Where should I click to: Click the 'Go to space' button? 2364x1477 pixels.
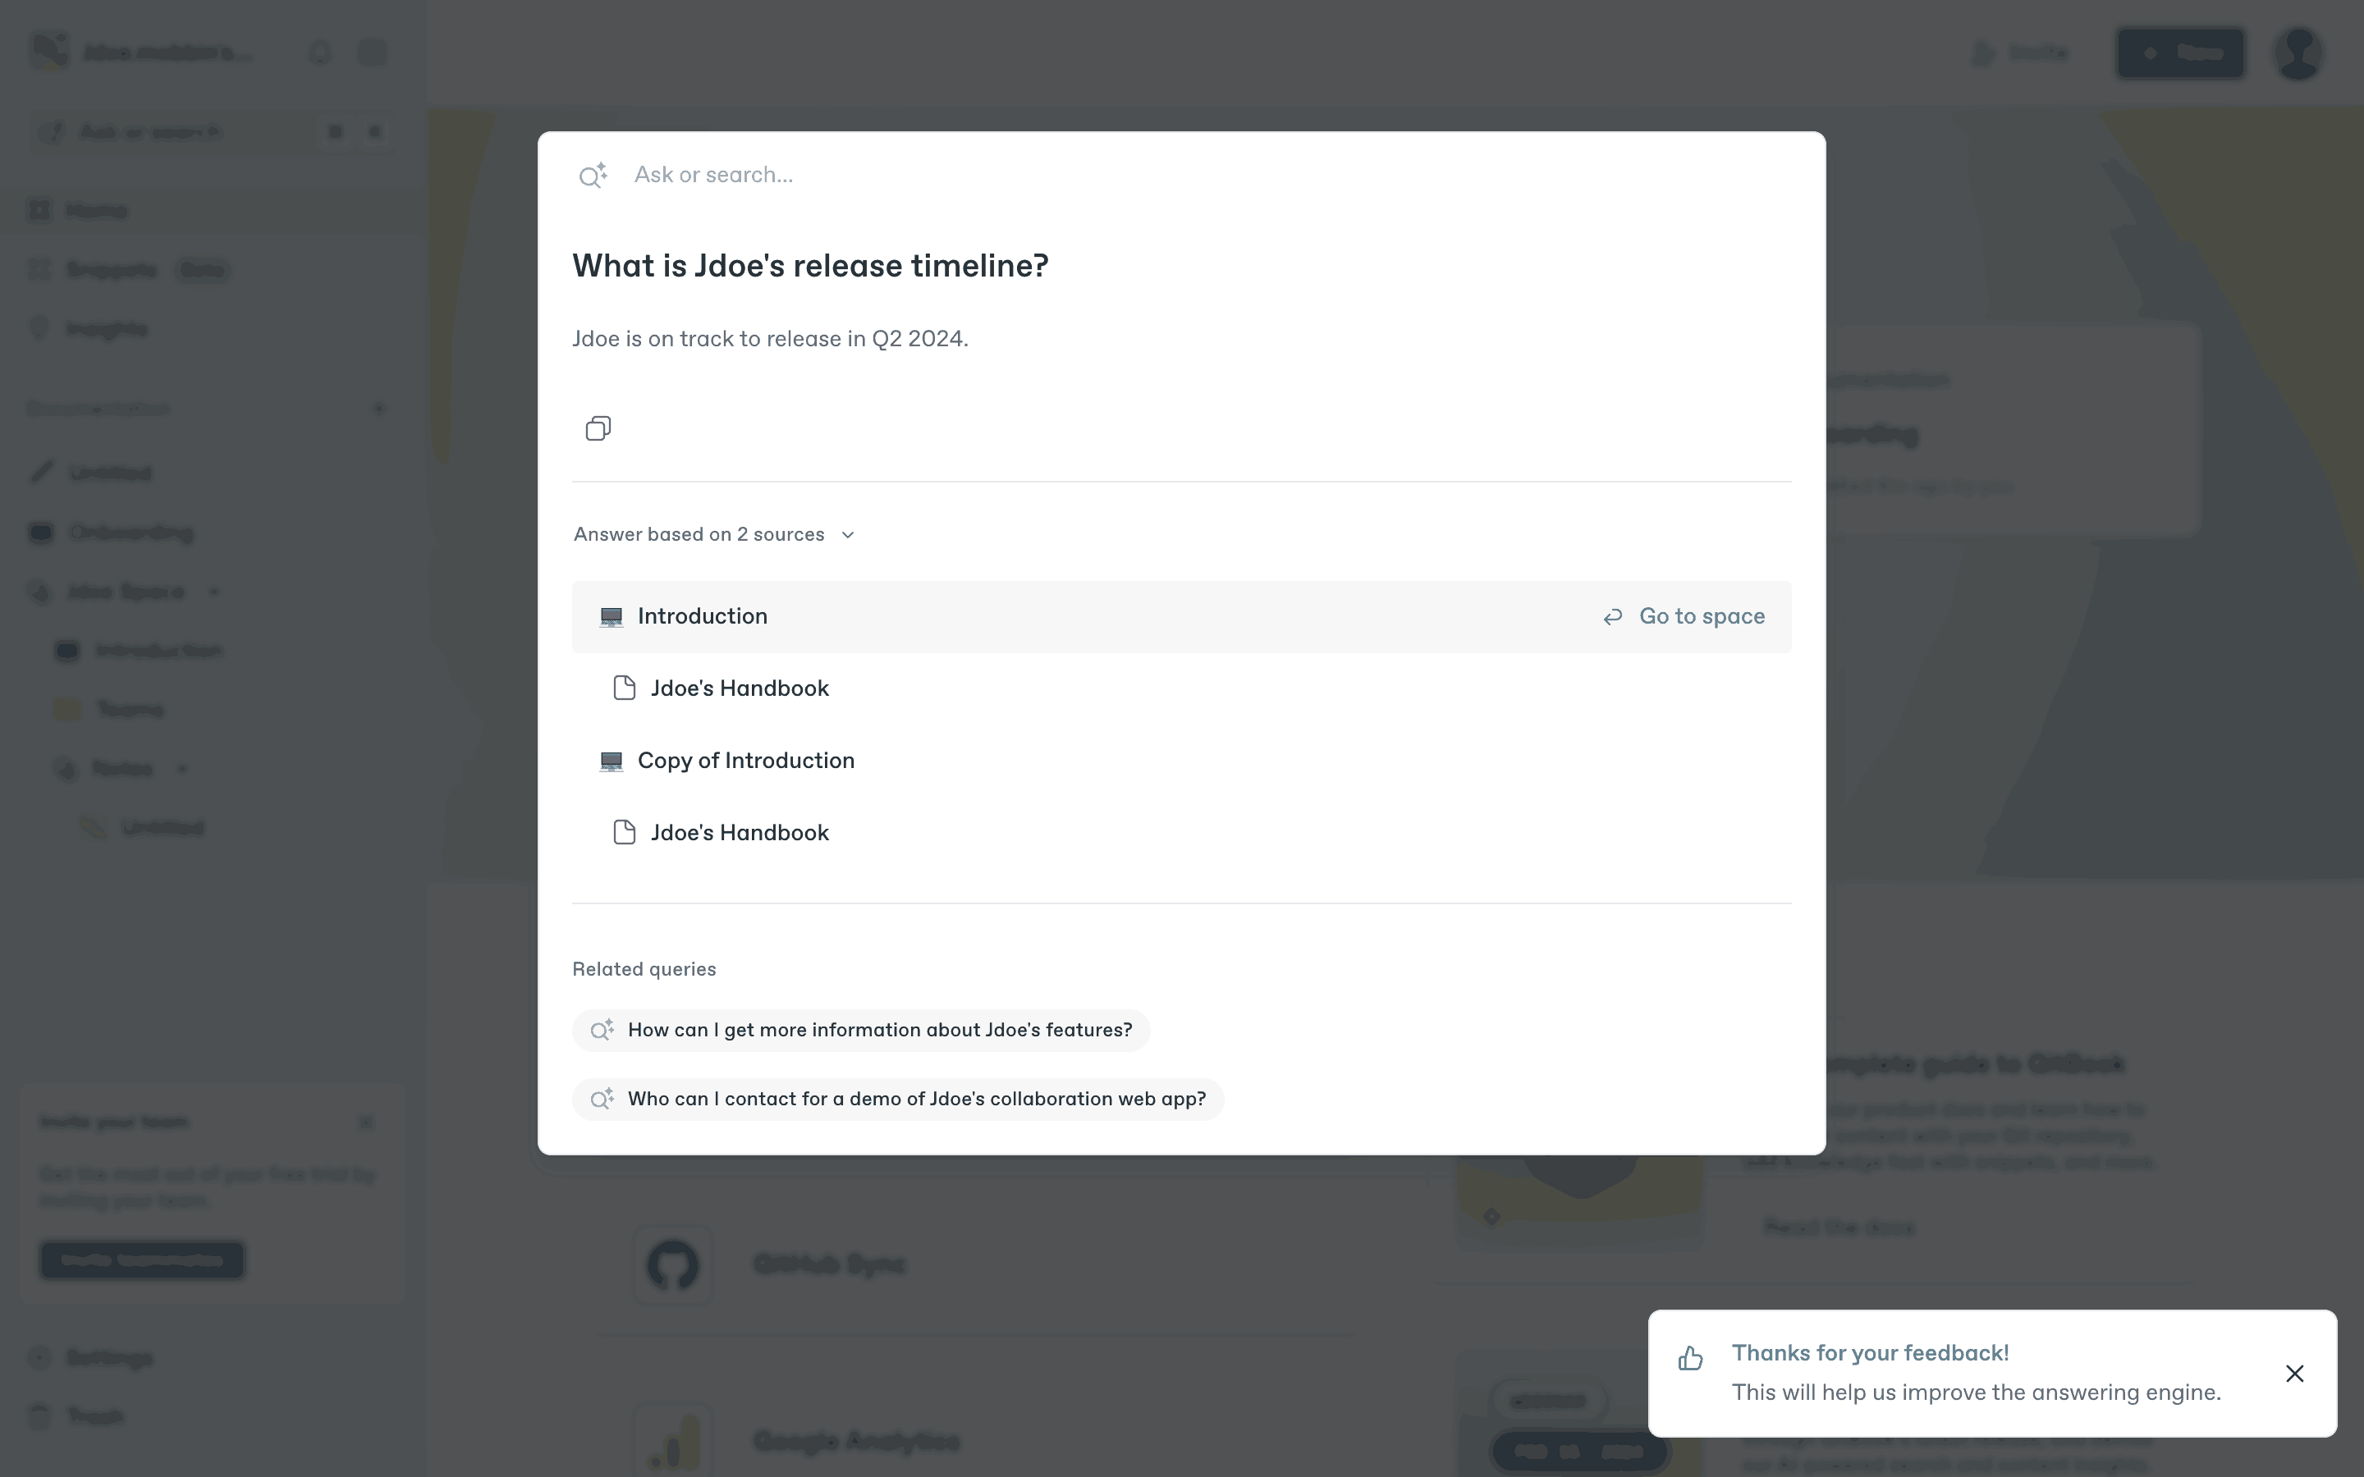click(1684, 616)
